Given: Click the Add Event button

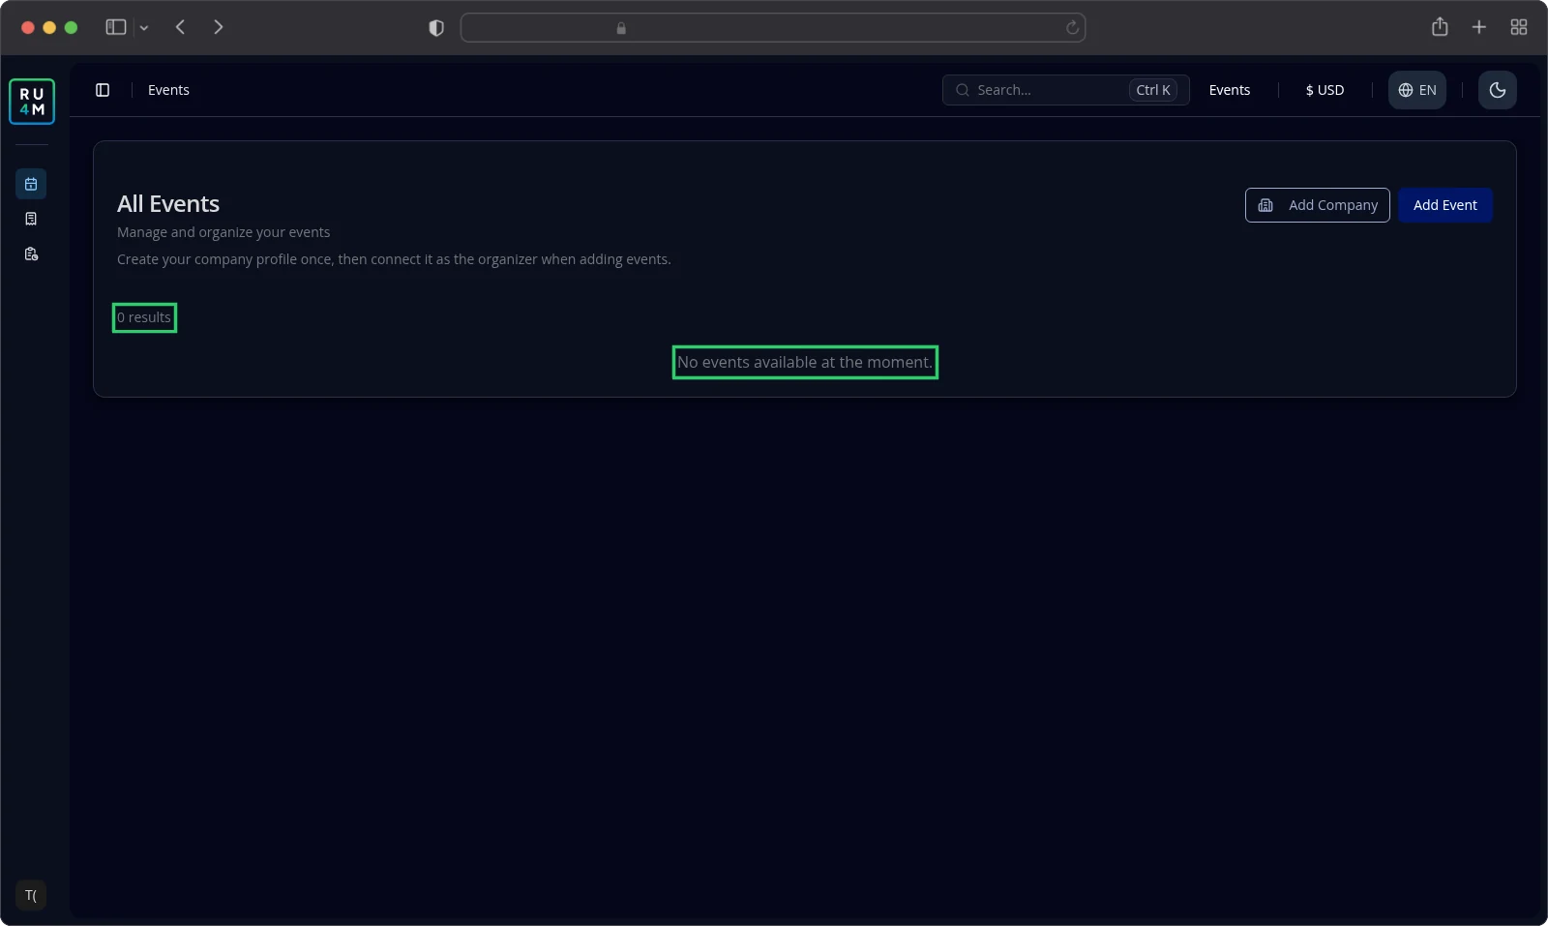Looking at the screenshot, I should tap(1445, 205).
